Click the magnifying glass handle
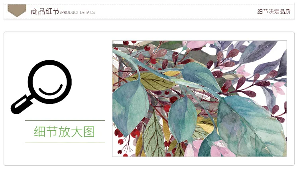 [x=22, y=105]
